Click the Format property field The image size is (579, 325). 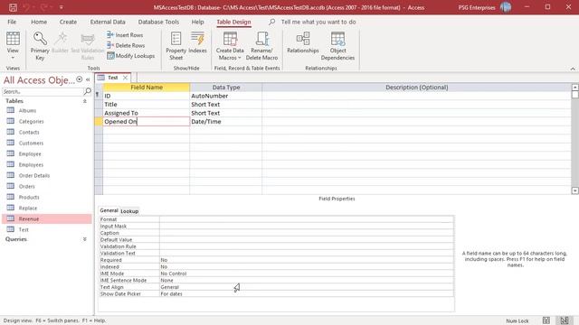point(307,219)
